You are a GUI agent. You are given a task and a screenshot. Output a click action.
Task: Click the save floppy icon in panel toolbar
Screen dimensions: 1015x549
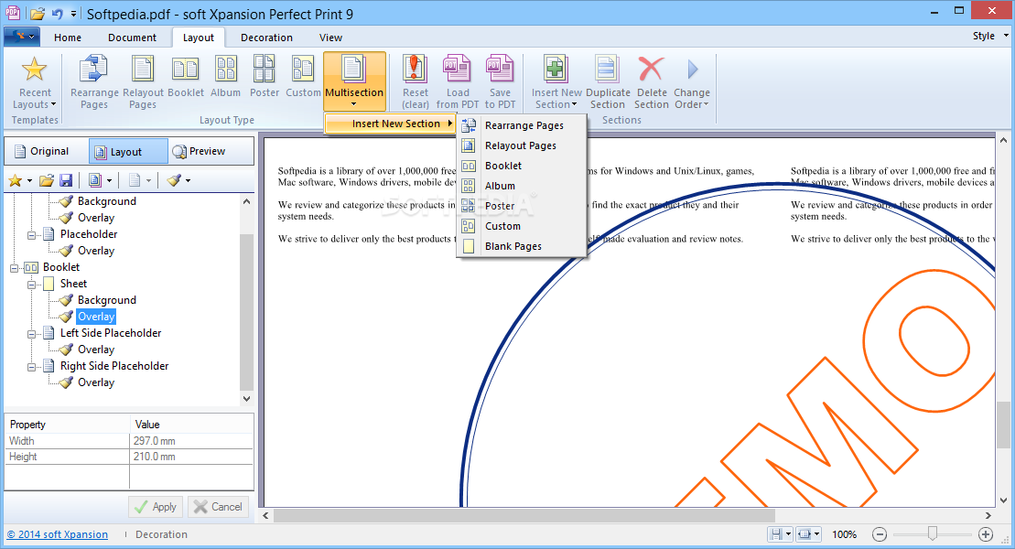[65, 180]
